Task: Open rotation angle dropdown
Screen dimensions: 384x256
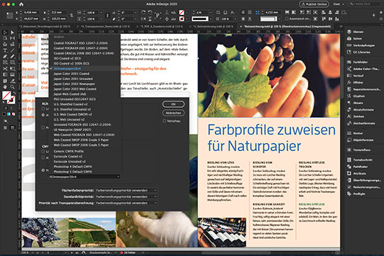Action: click(135, 13)
